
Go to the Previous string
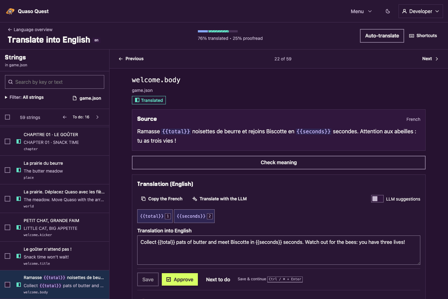click(131, 59)
